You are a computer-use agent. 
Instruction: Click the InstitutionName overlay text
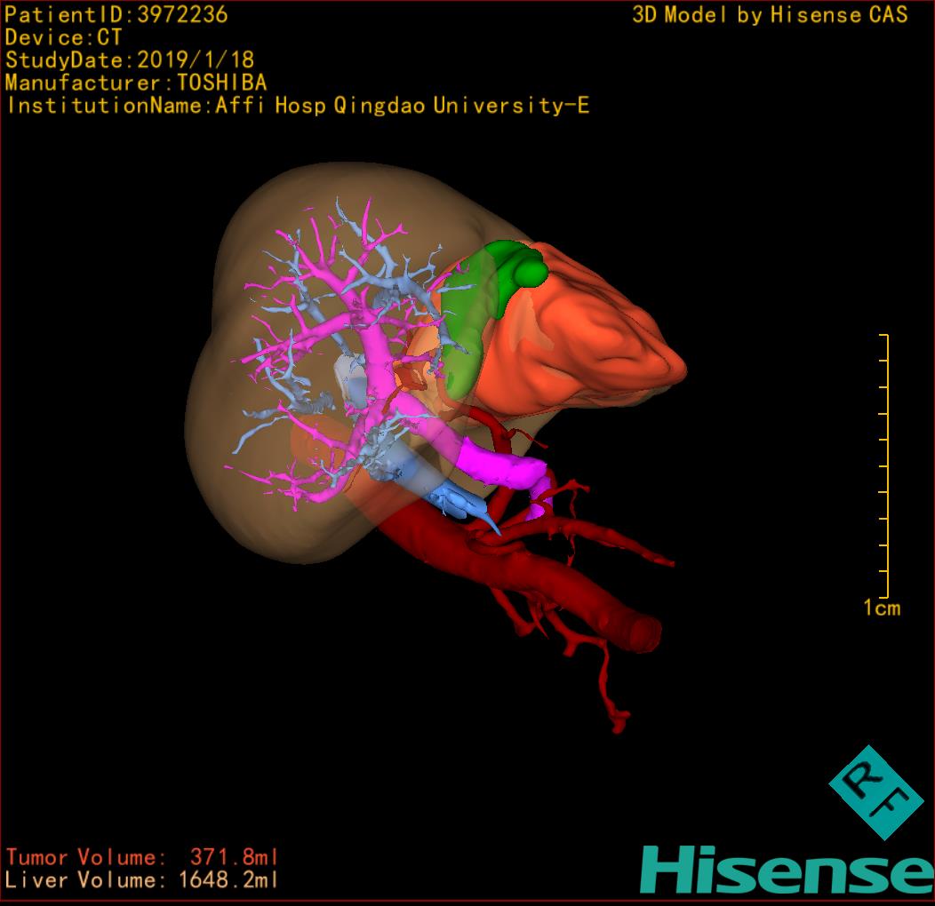pos(298,106)
